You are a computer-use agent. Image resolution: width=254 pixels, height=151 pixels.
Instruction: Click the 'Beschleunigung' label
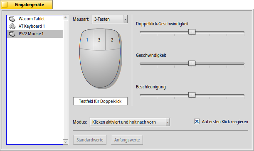click(x=151, y=87)
